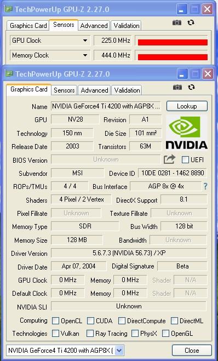Click the Memory Size field 128 MB

[x=77, y=240]
